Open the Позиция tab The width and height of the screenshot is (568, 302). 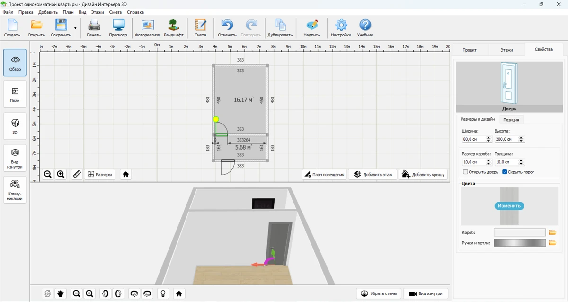511,120
